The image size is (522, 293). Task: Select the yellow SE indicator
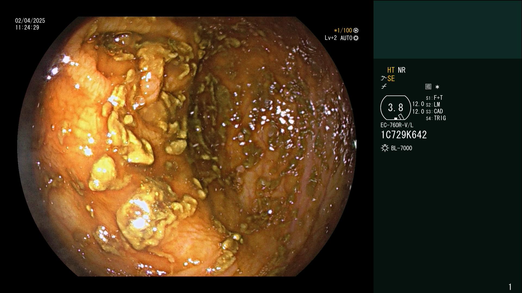391,78
